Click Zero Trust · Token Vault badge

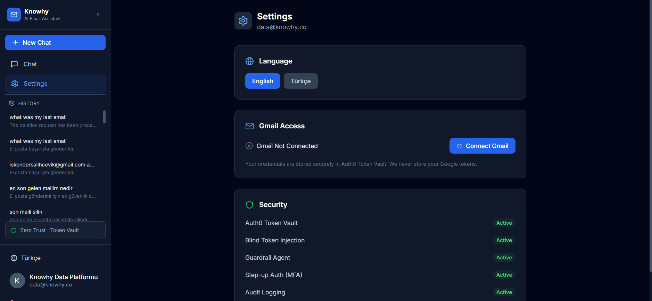[x=55, y=230]
